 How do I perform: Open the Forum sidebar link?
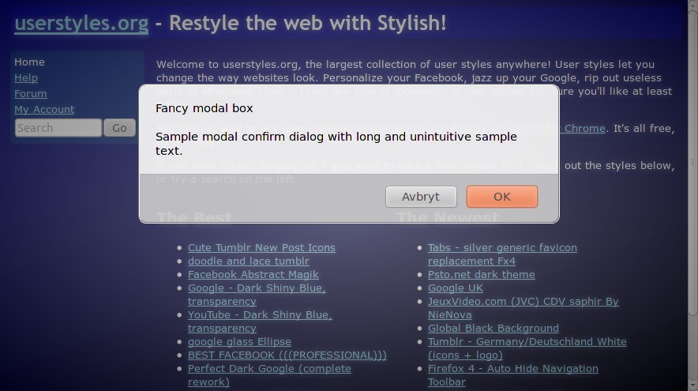click(30, 93)
